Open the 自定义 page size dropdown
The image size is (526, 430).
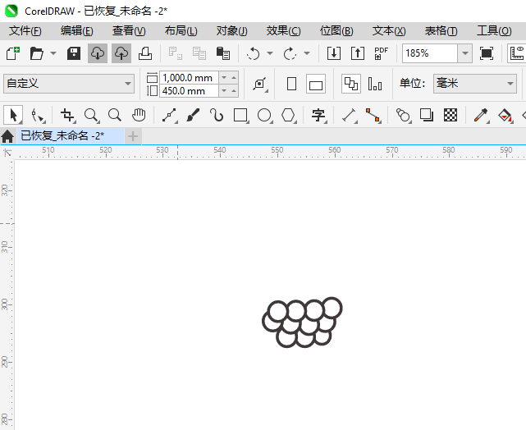[69, 84]
